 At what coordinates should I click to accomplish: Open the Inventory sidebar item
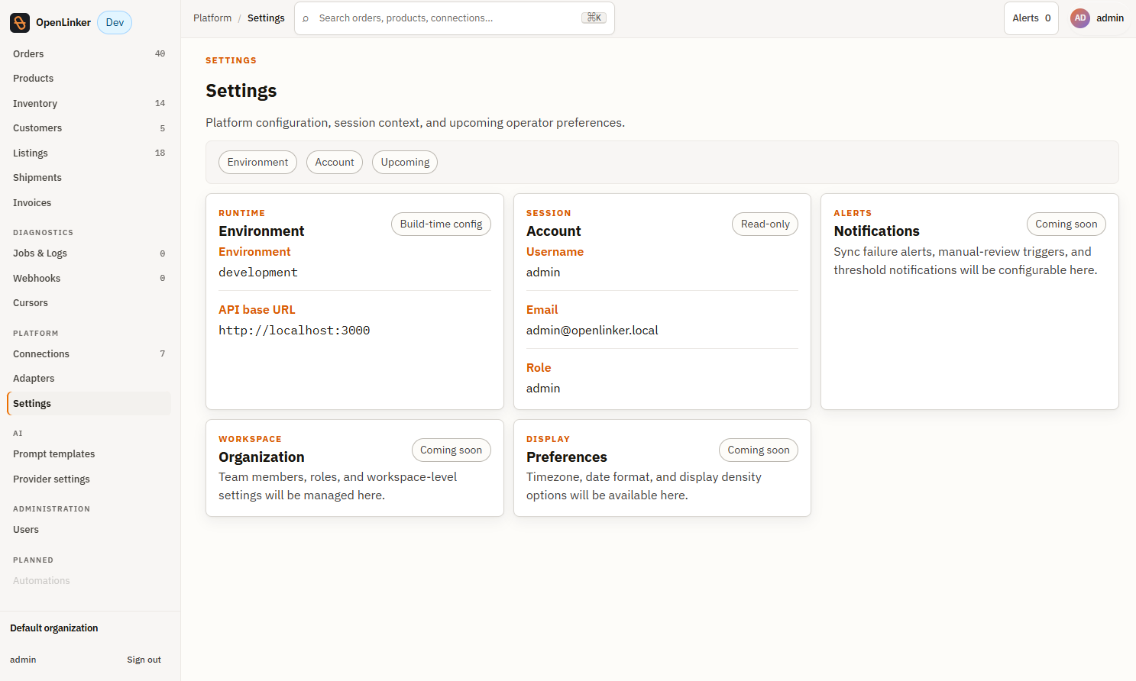[89, 103]
